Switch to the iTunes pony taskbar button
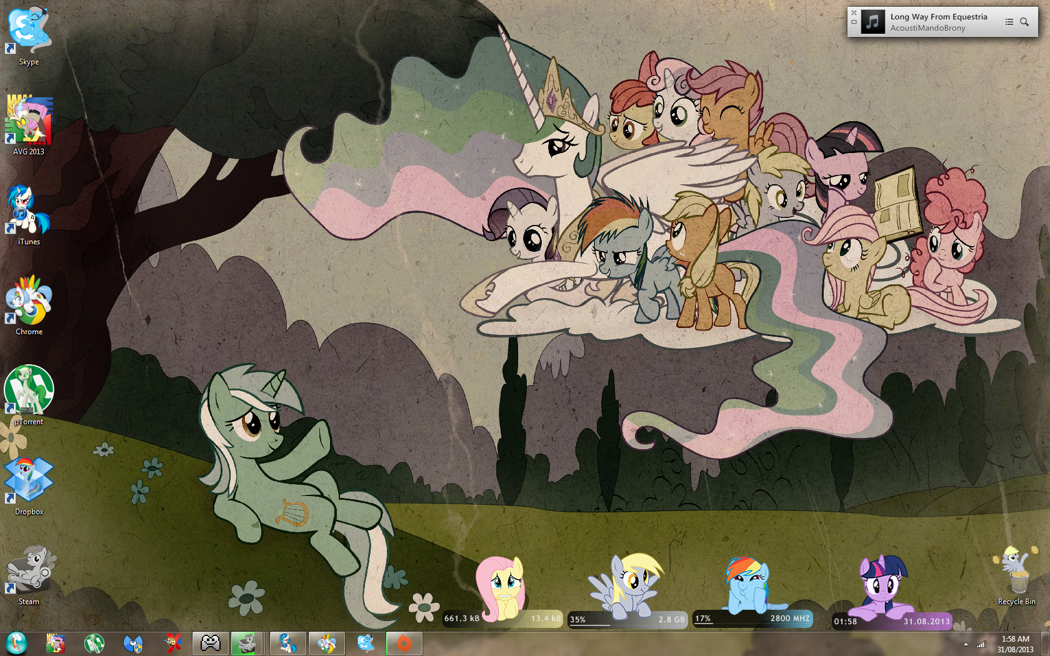 pyautogui.click(x=288, y=643)
